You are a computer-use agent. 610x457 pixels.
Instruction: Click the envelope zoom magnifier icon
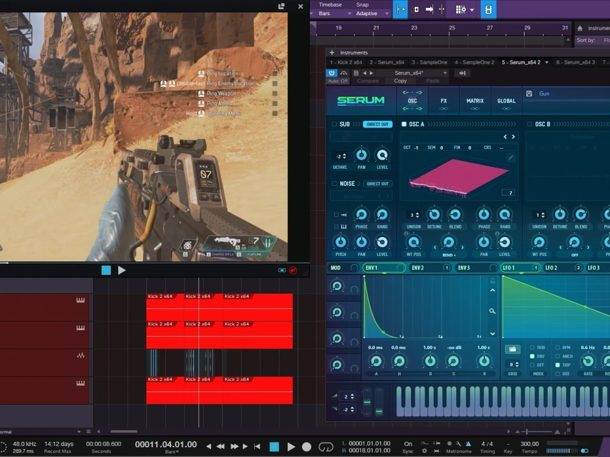pos(492,311)
